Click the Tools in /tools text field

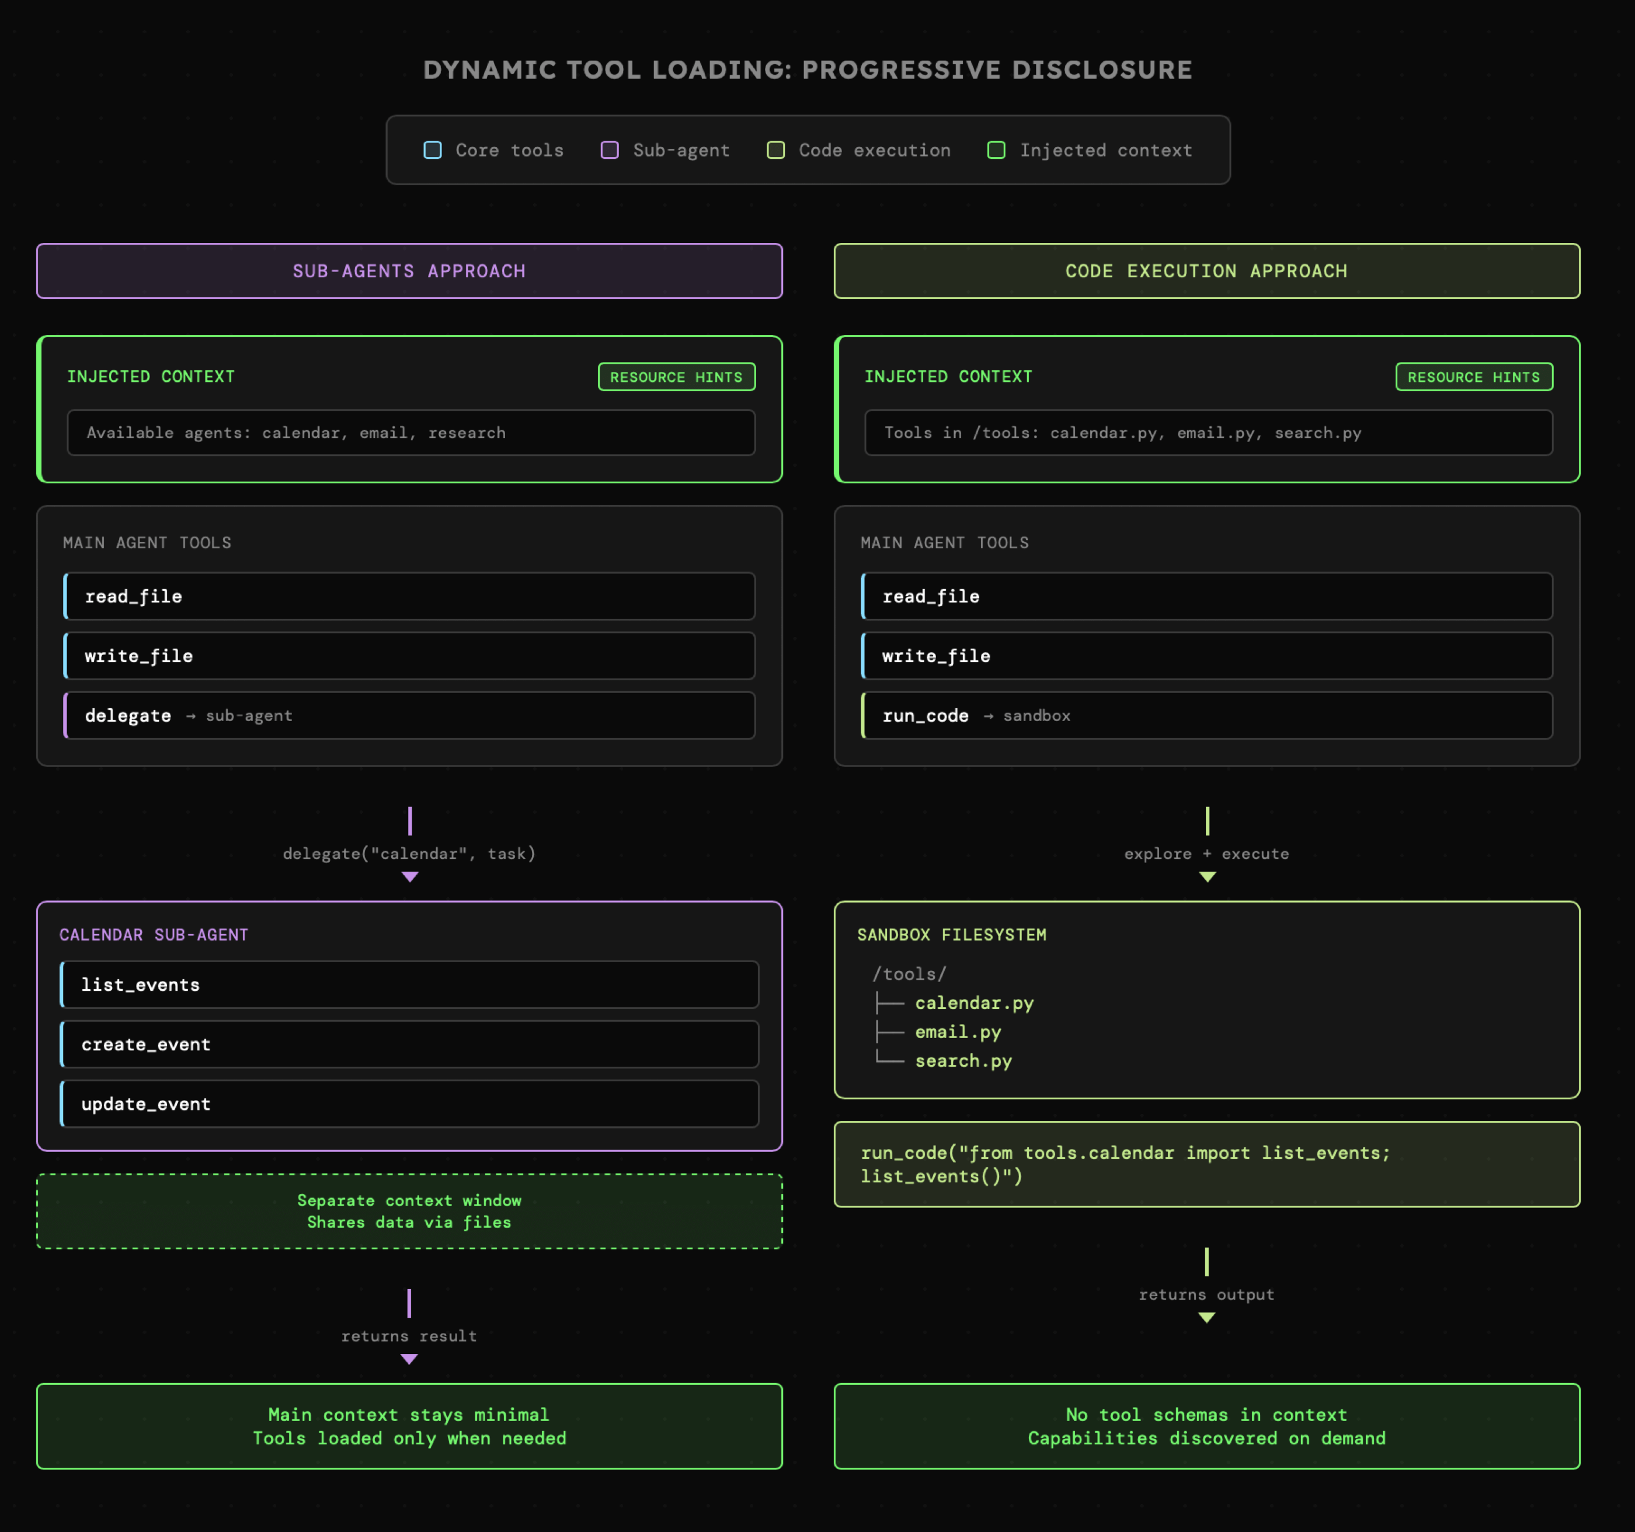[x=1208, y=433]
